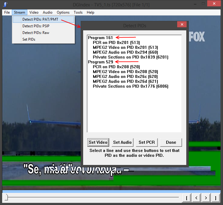Viewport: 223px width, 205px height.
Task: Open the File menu
Action: pyautogui.click(x=7, y=12)
